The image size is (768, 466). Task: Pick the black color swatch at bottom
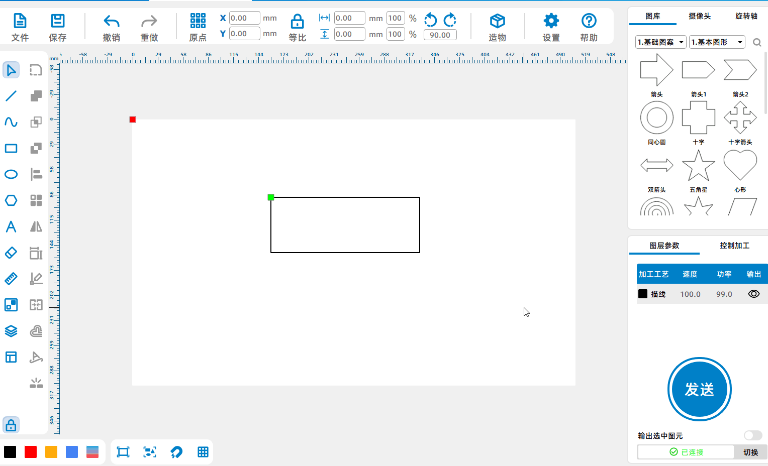(x=10, y=452)
